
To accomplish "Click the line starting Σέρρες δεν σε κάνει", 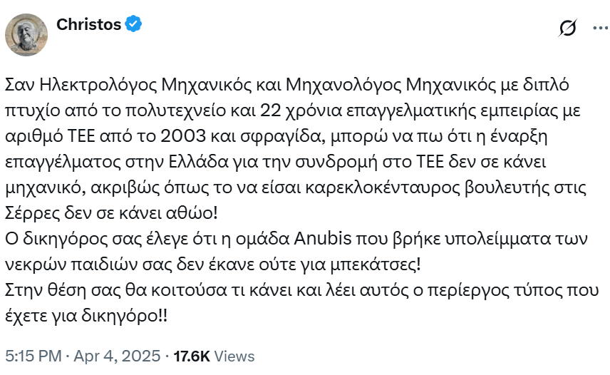I will [111, 212].
